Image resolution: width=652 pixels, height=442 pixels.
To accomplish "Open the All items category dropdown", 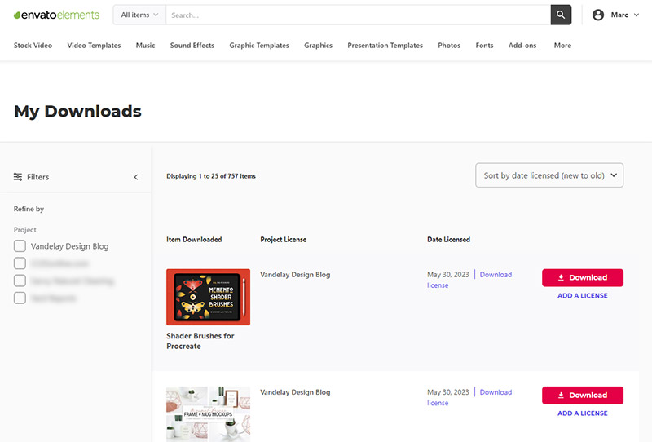I will 139,15.
